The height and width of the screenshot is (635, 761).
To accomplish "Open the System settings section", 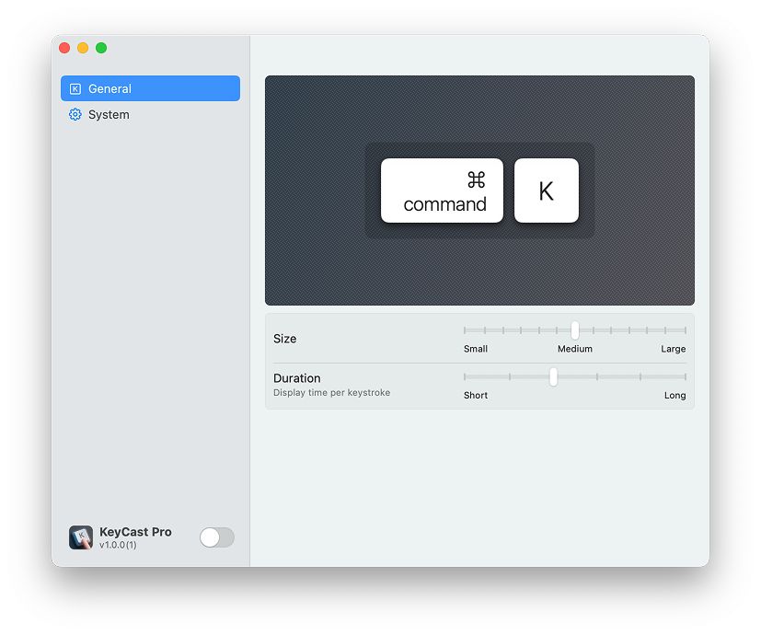I will (108, 114).
